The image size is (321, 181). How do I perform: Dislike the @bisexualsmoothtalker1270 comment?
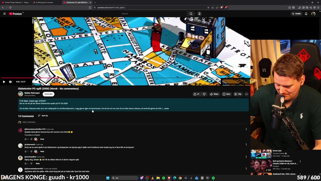(x=31, y=139)
